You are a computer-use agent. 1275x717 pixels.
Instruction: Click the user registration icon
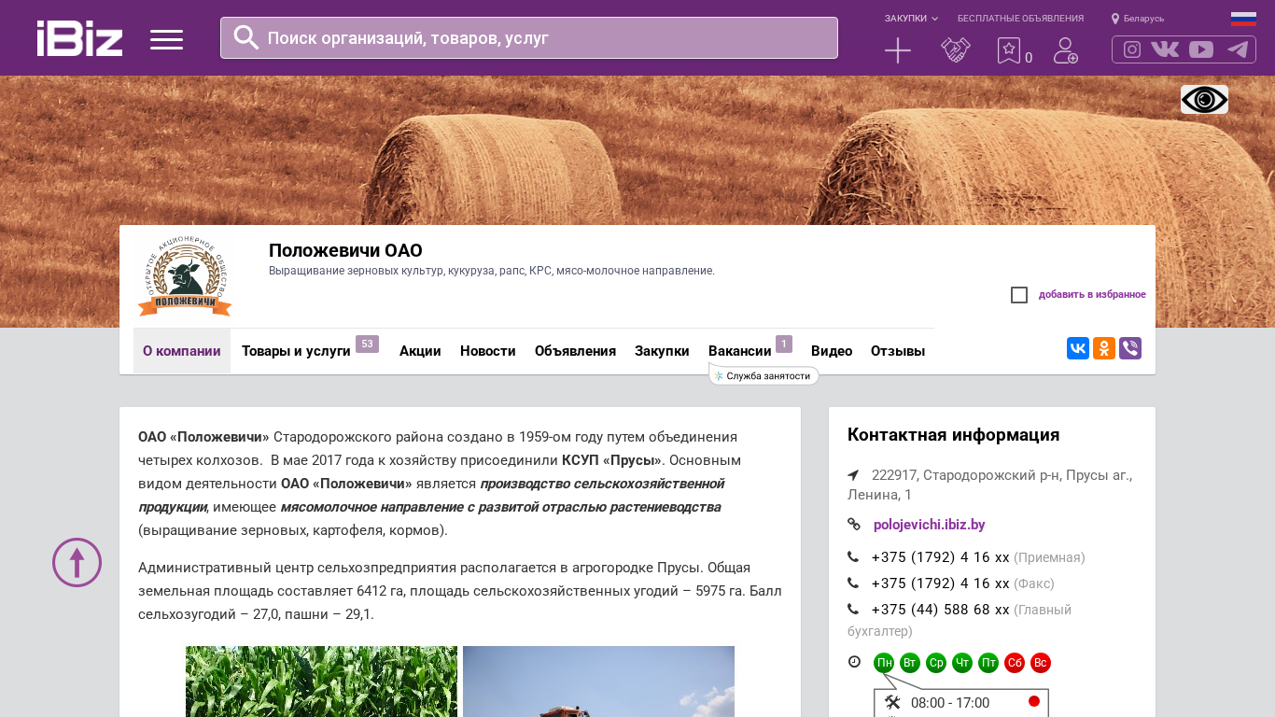[1066, 50]
